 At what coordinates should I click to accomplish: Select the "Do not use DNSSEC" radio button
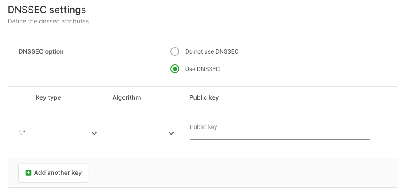(x=175, y=51)
